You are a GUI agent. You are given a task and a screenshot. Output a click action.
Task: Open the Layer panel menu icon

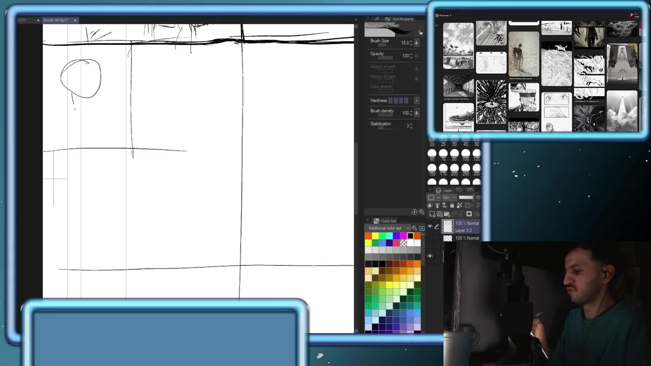(430, 189)
